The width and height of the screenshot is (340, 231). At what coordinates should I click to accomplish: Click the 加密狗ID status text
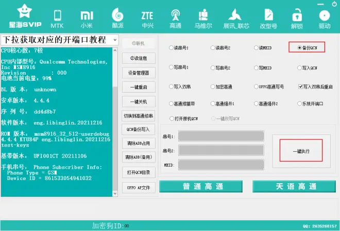[110, 226]
